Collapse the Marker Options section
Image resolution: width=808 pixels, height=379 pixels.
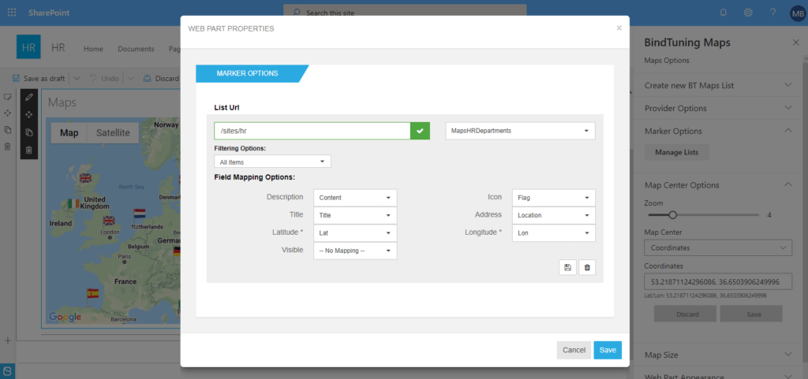pos(718,131)
